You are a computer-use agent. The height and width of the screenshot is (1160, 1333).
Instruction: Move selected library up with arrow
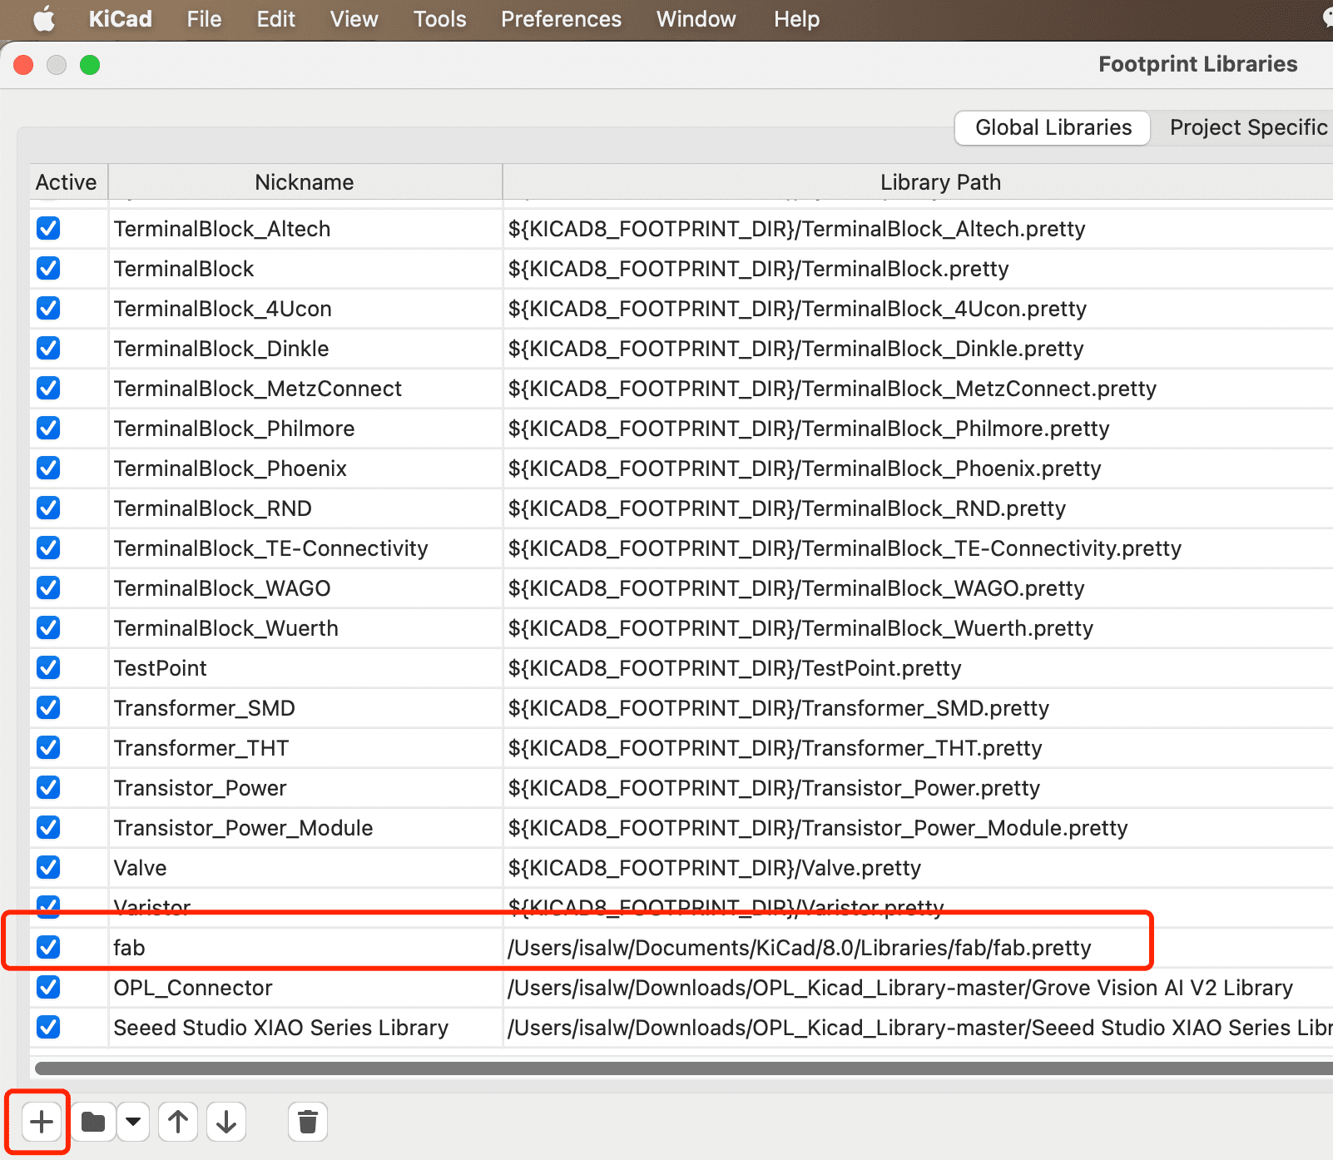pyautogui.click(x=178, y=1122)
